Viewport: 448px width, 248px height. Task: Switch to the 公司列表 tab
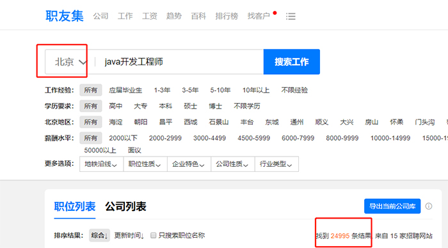[125, 206]
